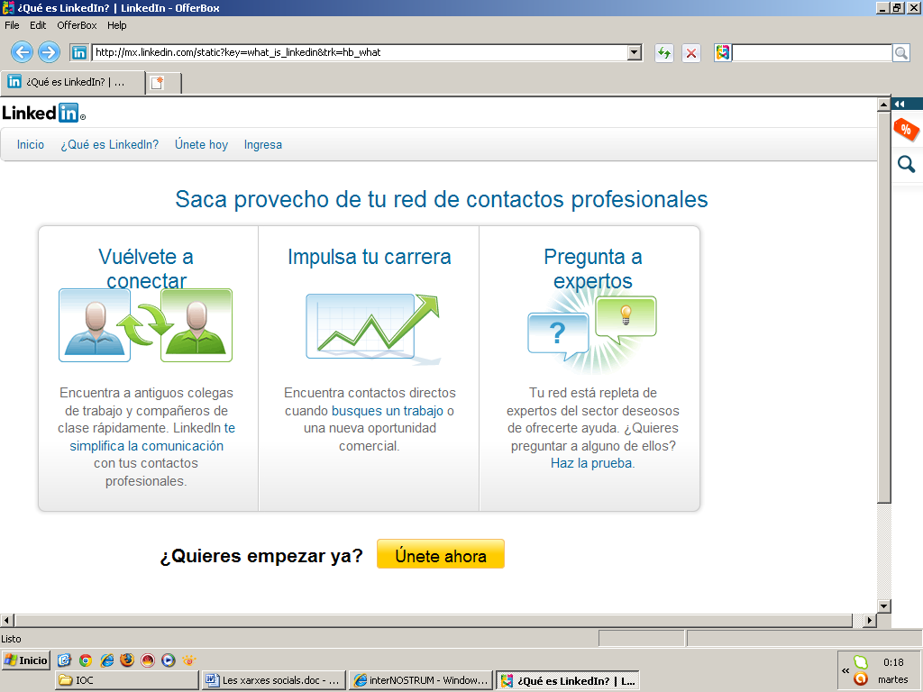The image size is (923, 692).
Task: Click inside the browser search input field
Action: 811,53
